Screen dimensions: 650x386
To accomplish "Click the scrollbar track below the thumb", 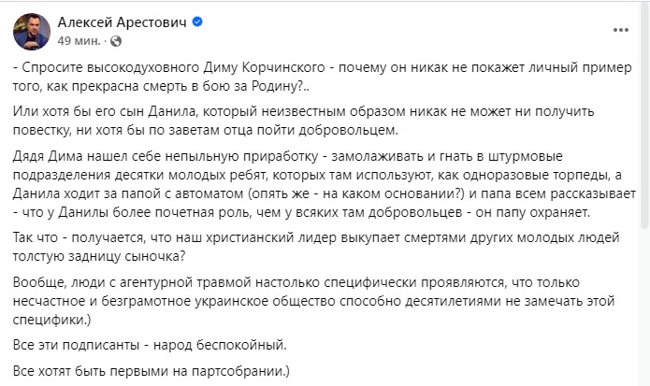I will click(643, 308).
